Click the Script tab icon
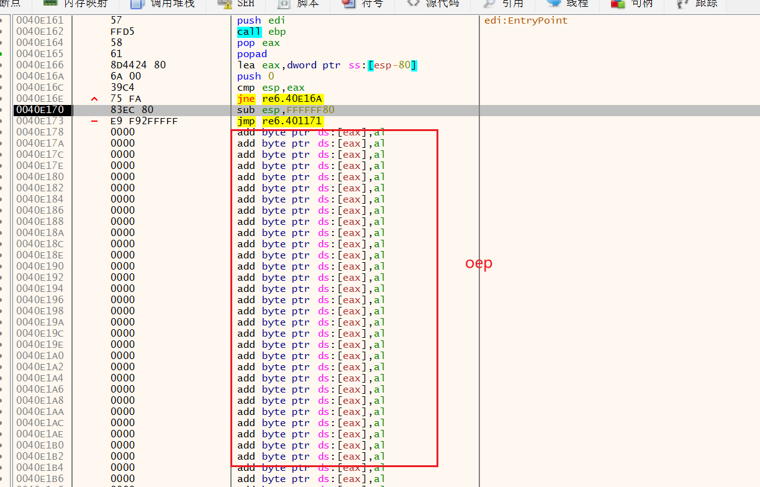760x487 pixels. click(284, 4)
